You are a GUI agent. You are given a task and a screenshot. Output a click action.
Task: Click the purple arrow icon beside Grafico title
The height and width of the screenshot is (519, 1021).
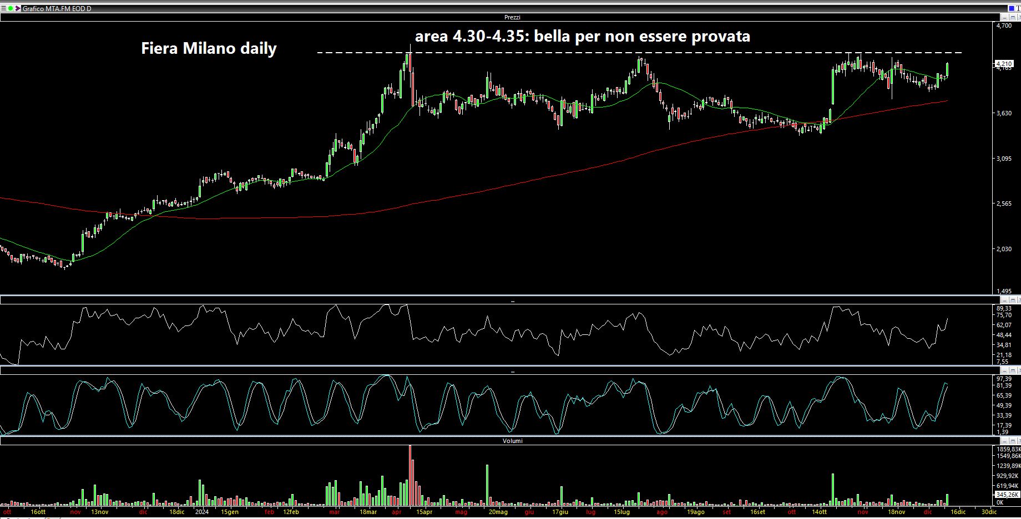point(18,8)
